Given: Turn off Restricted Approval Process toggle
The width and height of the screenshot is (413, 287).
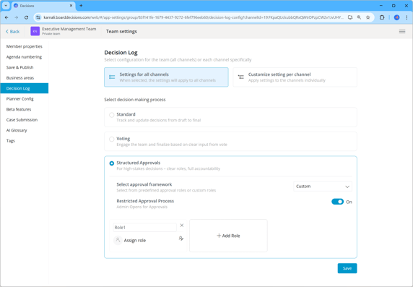Looking at the screenshot, I should click(337, 202).
